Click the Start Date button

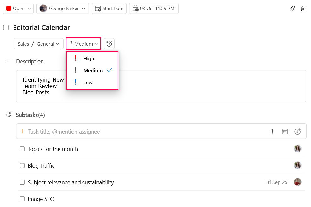109,8
